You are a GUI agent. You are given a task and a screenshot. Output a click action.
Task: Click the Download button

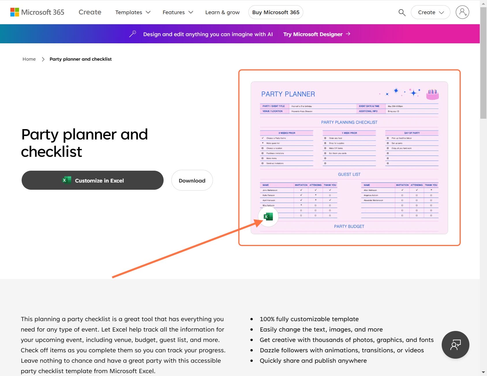point(192,180)
